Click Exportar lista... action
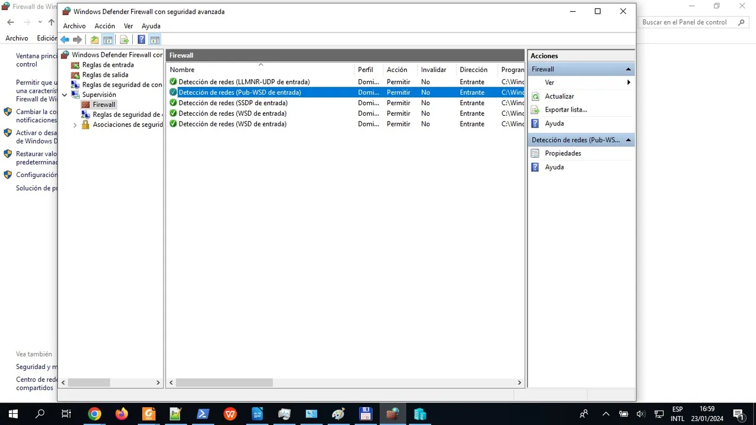Screen dimensions: 756x425 click(566, 110)
